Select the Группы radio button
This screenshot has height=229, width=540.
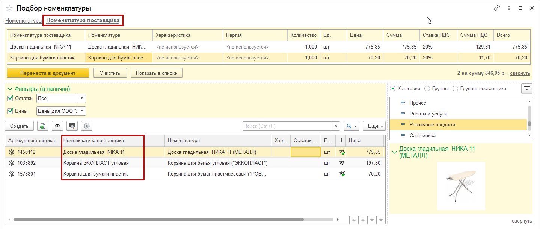coord(427,89)
